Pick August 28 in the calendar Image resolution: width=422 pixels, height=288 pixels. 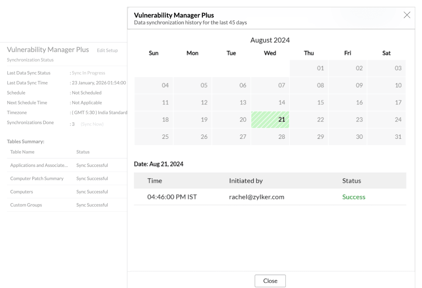pyautogui.click(x=270, y=137)
